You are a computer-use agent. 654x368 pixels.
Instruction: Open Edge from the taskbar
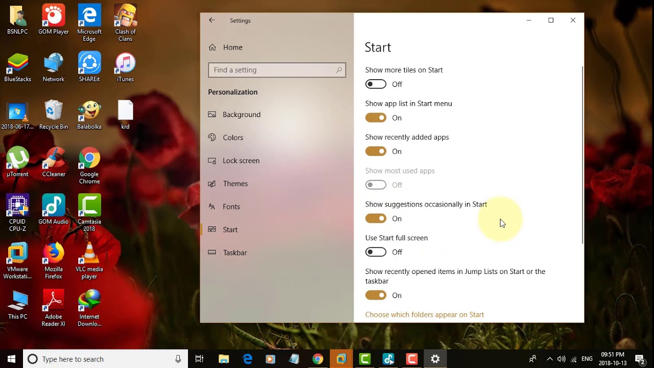[247, 359]
